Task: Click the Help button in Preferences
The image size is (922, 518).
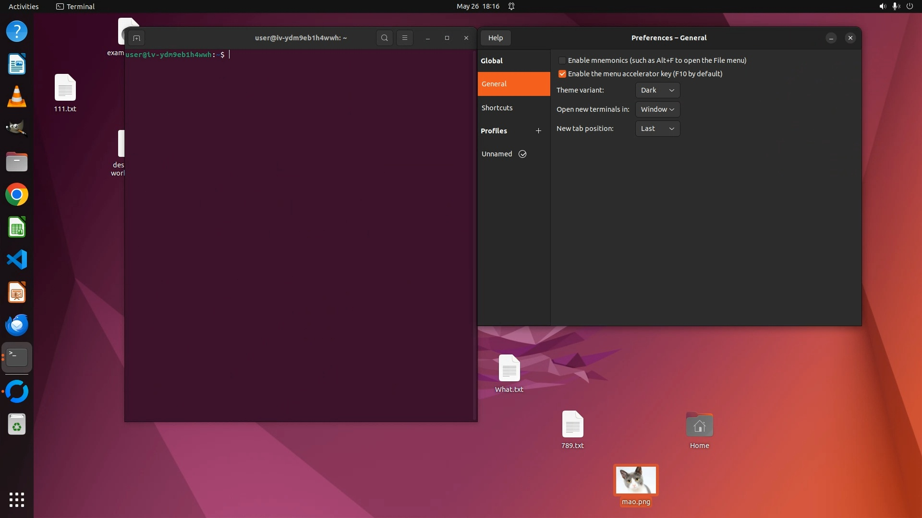Action: click(x=495, y=38)
